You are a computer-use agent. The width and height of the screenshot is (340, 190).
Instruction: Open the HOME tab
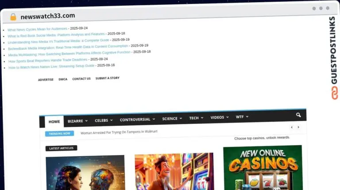click(54, 122)
